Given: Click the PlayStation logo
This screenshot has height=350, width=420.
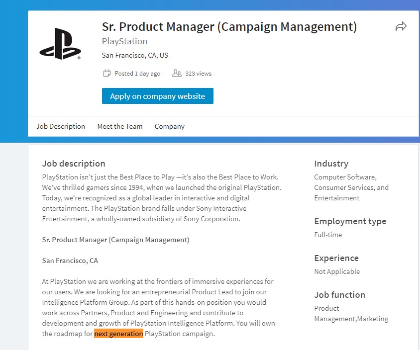Looking at the screenshot, I should click(60, 44).
